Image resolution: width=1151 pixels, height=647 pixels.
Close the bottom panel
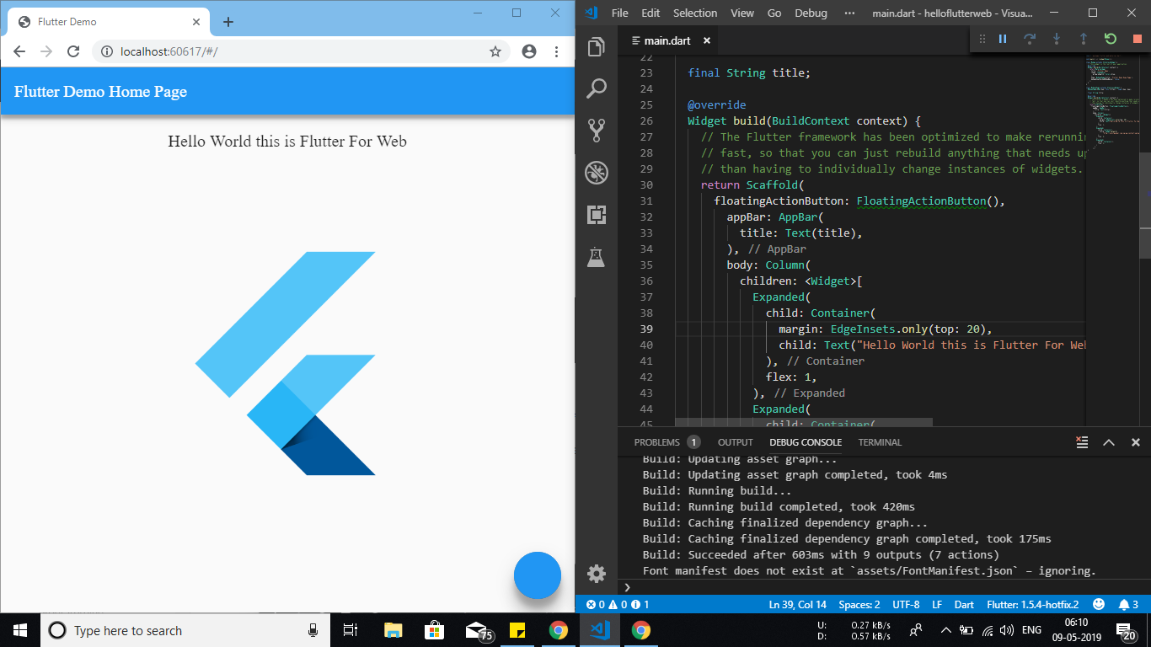point(1136,442)
